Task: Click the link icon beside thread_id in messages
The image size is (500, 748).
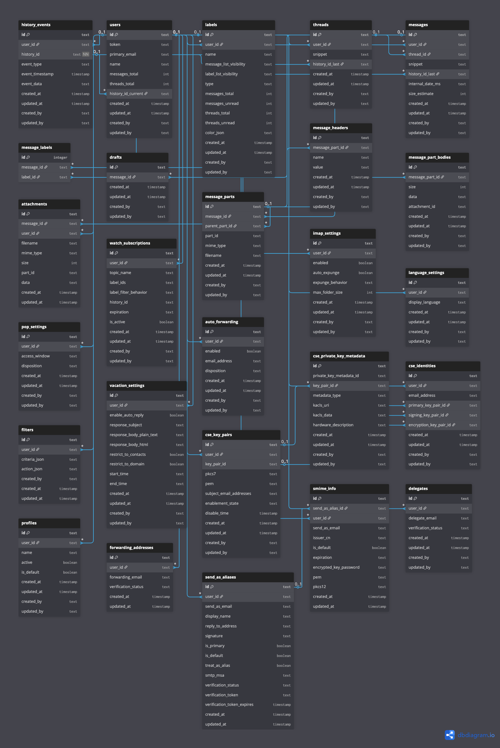Action: point(429,54)
